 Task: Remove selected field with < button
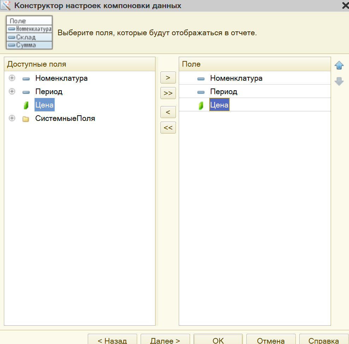(x=168, y=112)
